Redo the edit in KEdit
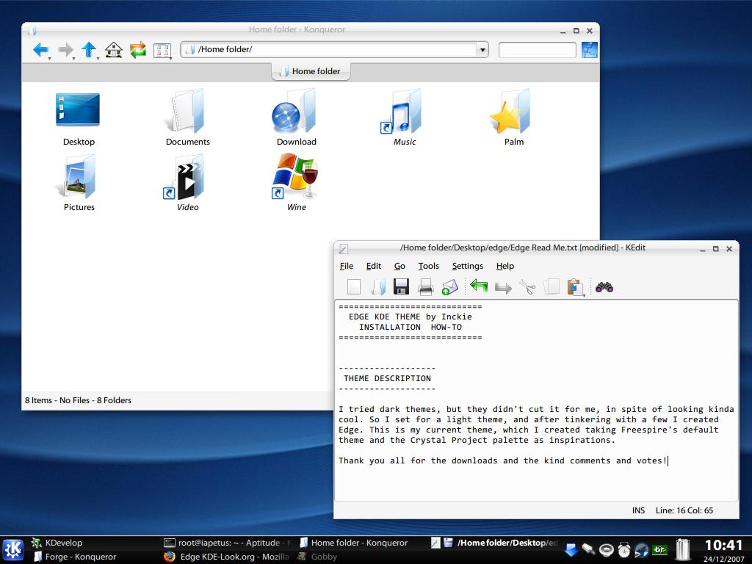The height and width of the screenshot is (564, 752). [503, 287]
